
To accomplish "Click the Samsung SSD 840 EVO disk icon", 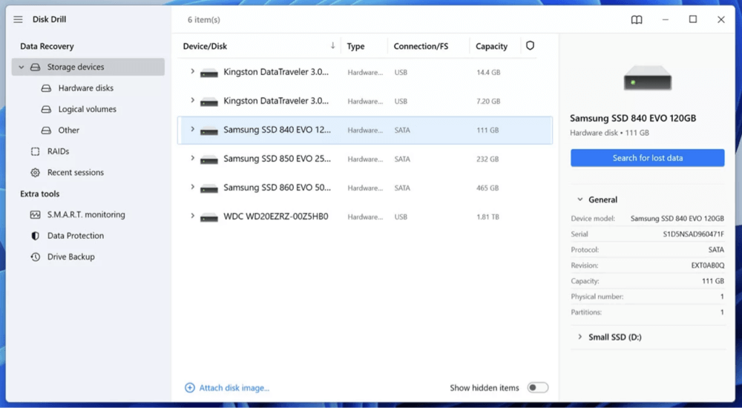I will tap(209, 131).
